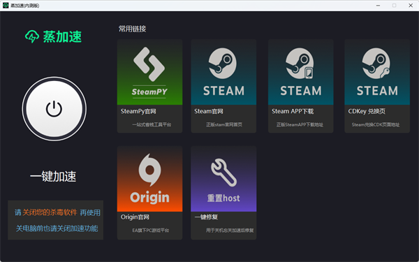
Task: Select the Steam官网 link title
Action: coord(208,111)
